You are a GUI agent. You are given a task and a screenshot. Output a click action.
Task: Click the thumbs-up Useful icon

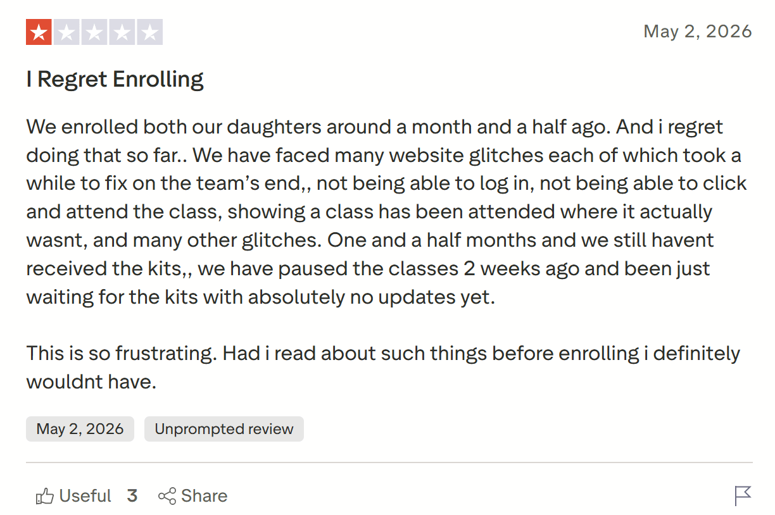pos(44,496)
